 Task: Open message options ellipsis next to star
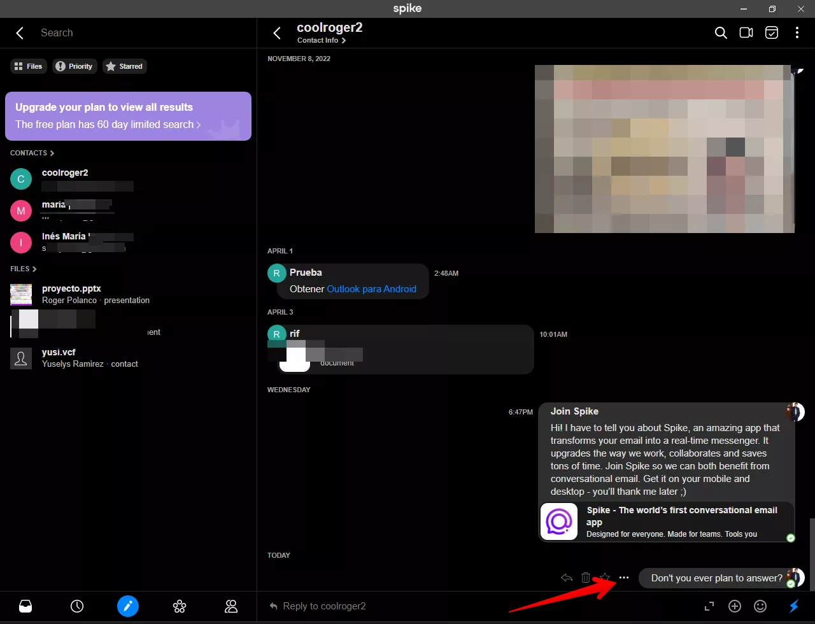624,578
